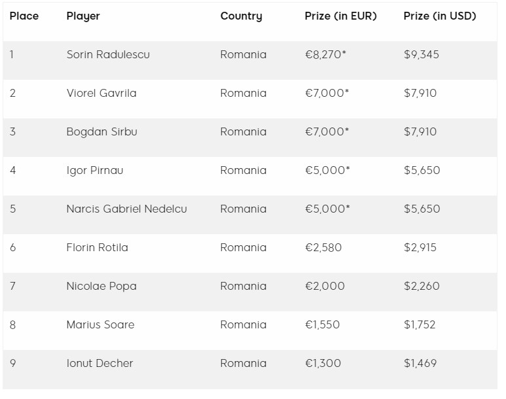Click the Player column header
Image resolution: width=506 pixels, height=399 pixels.
click(83, 16)
